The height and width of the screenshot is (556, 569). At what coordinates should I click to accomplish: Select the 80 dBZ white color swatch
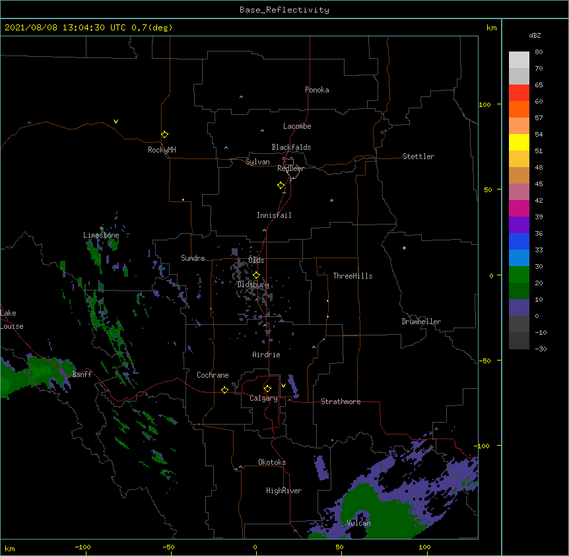point(519,60)
